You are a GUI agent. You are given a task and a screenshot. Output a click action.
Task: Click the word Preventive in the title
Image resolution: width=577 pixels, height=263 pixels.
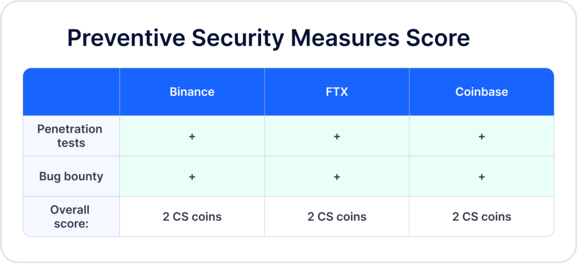pos(126,38)
